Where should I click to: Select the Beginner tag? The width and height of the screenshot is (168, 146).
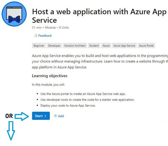pos(39,46)
